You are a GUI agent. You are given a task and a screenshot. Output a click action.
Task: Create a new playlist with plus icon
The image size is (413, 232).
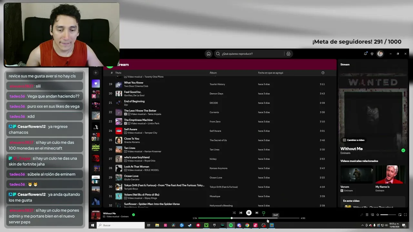(96, 73)
